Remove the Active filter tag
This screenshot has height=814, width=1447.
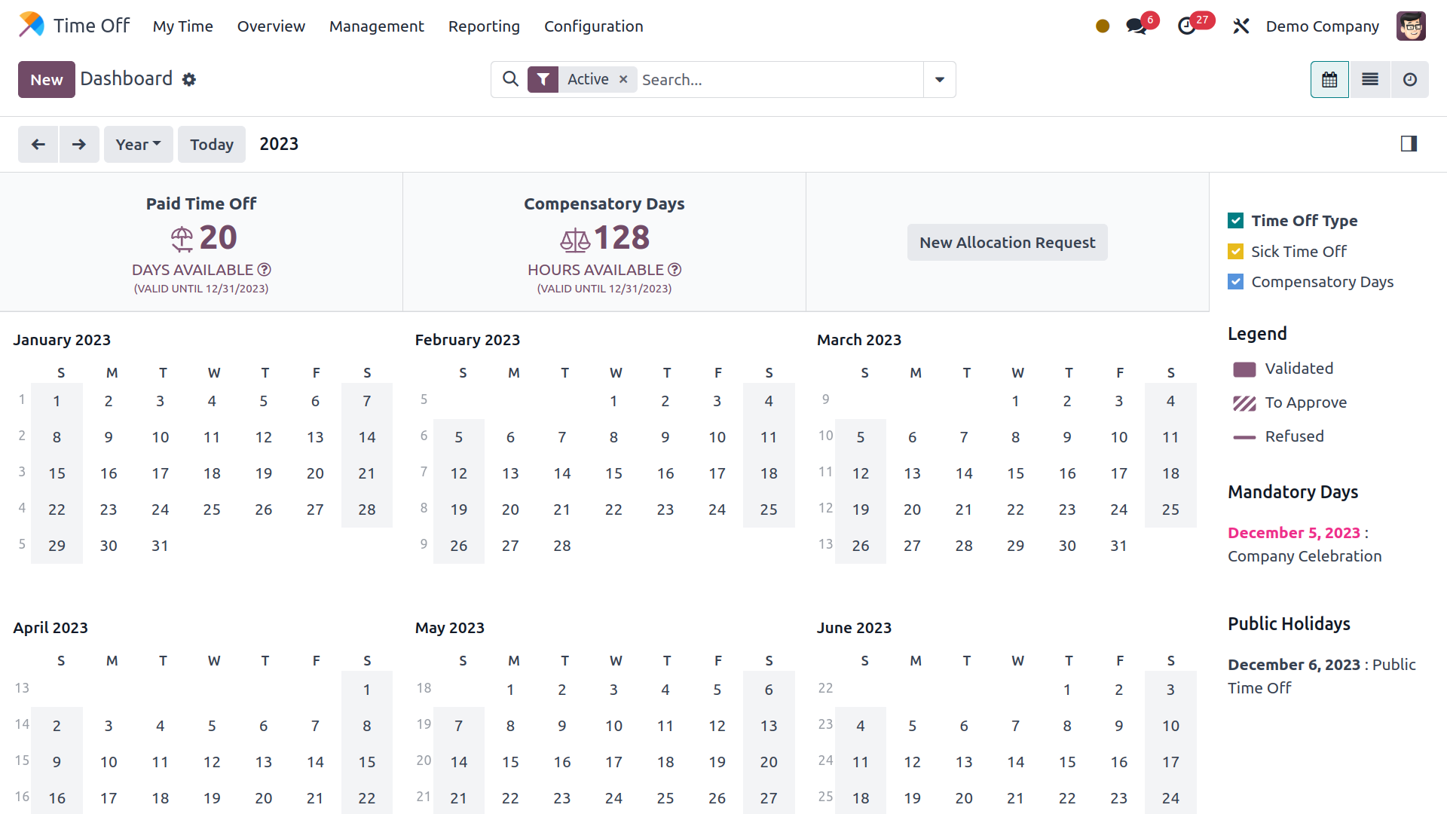point(623,79)
